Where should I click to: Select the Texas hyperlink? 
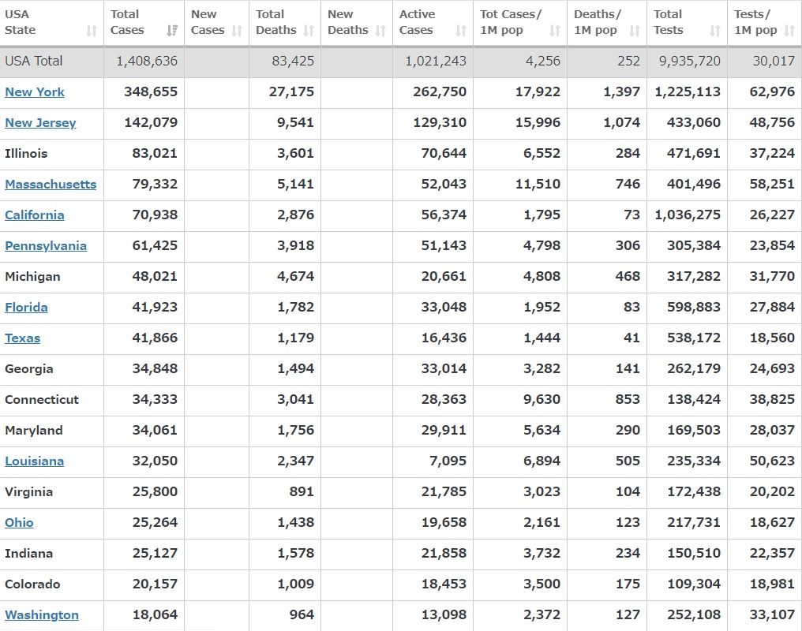(x=22, y=338)
